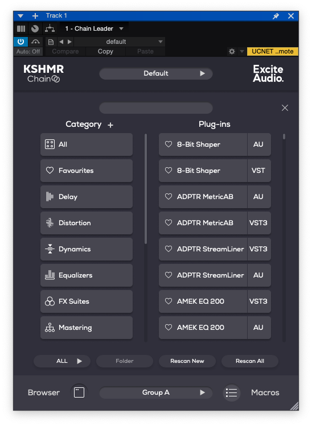Open the routing tree icon

[x=50, y=28]
